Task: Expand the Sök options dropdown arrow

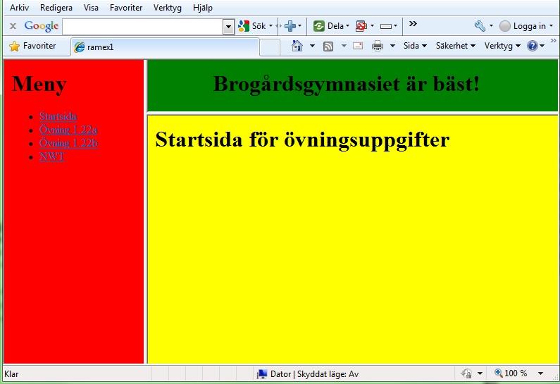Action: click(x=270, y=26)
